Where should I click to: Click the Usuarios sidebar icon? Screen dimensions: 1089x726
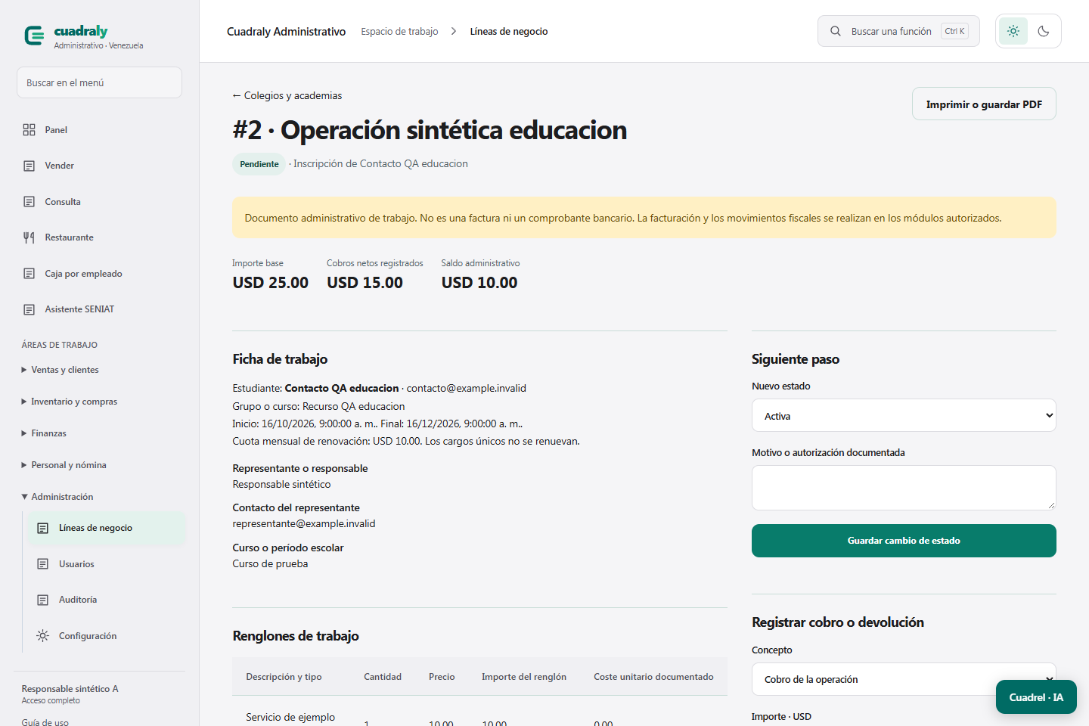click(x=43, y=564)
